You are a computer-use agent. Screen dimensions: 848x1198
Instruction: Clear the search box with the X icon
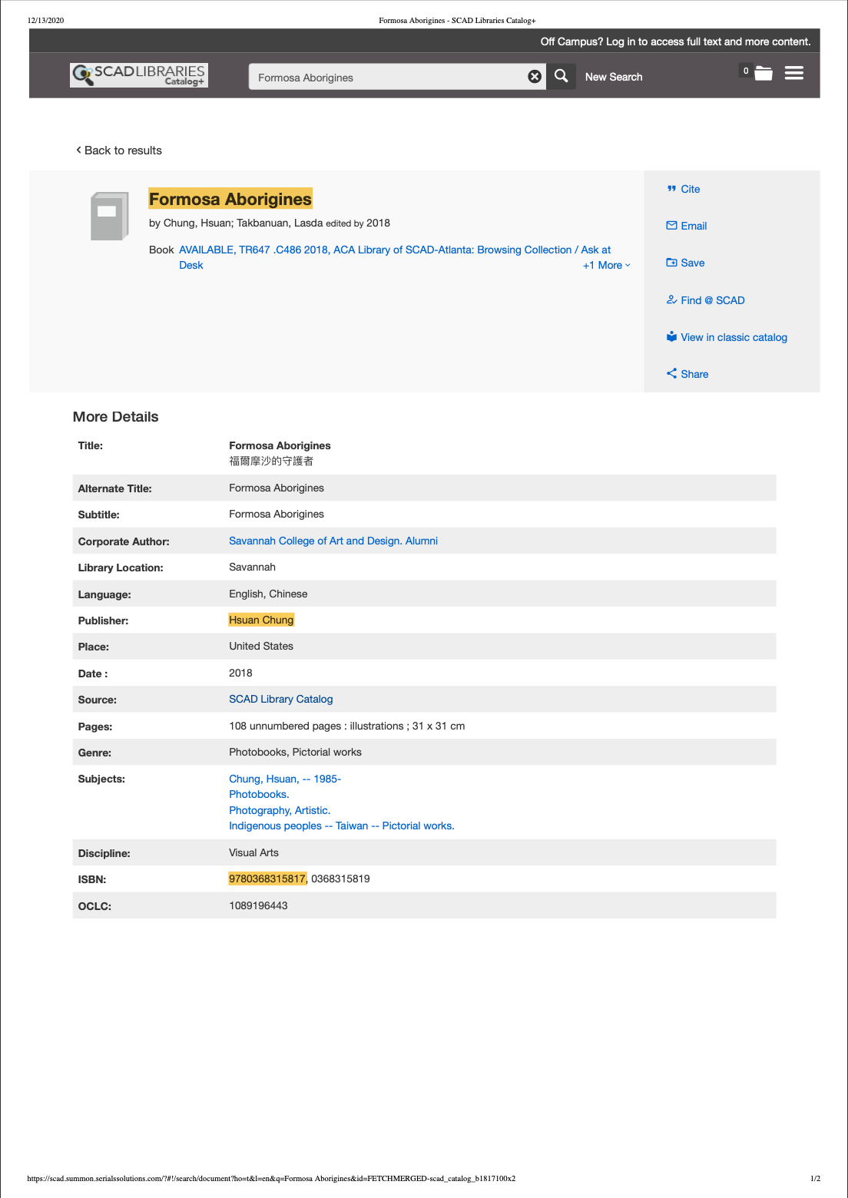pyautogui.click(x=535, y=77)
